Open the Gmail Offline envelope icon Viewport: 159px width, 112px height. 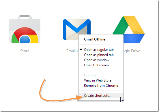pos(77,30)
